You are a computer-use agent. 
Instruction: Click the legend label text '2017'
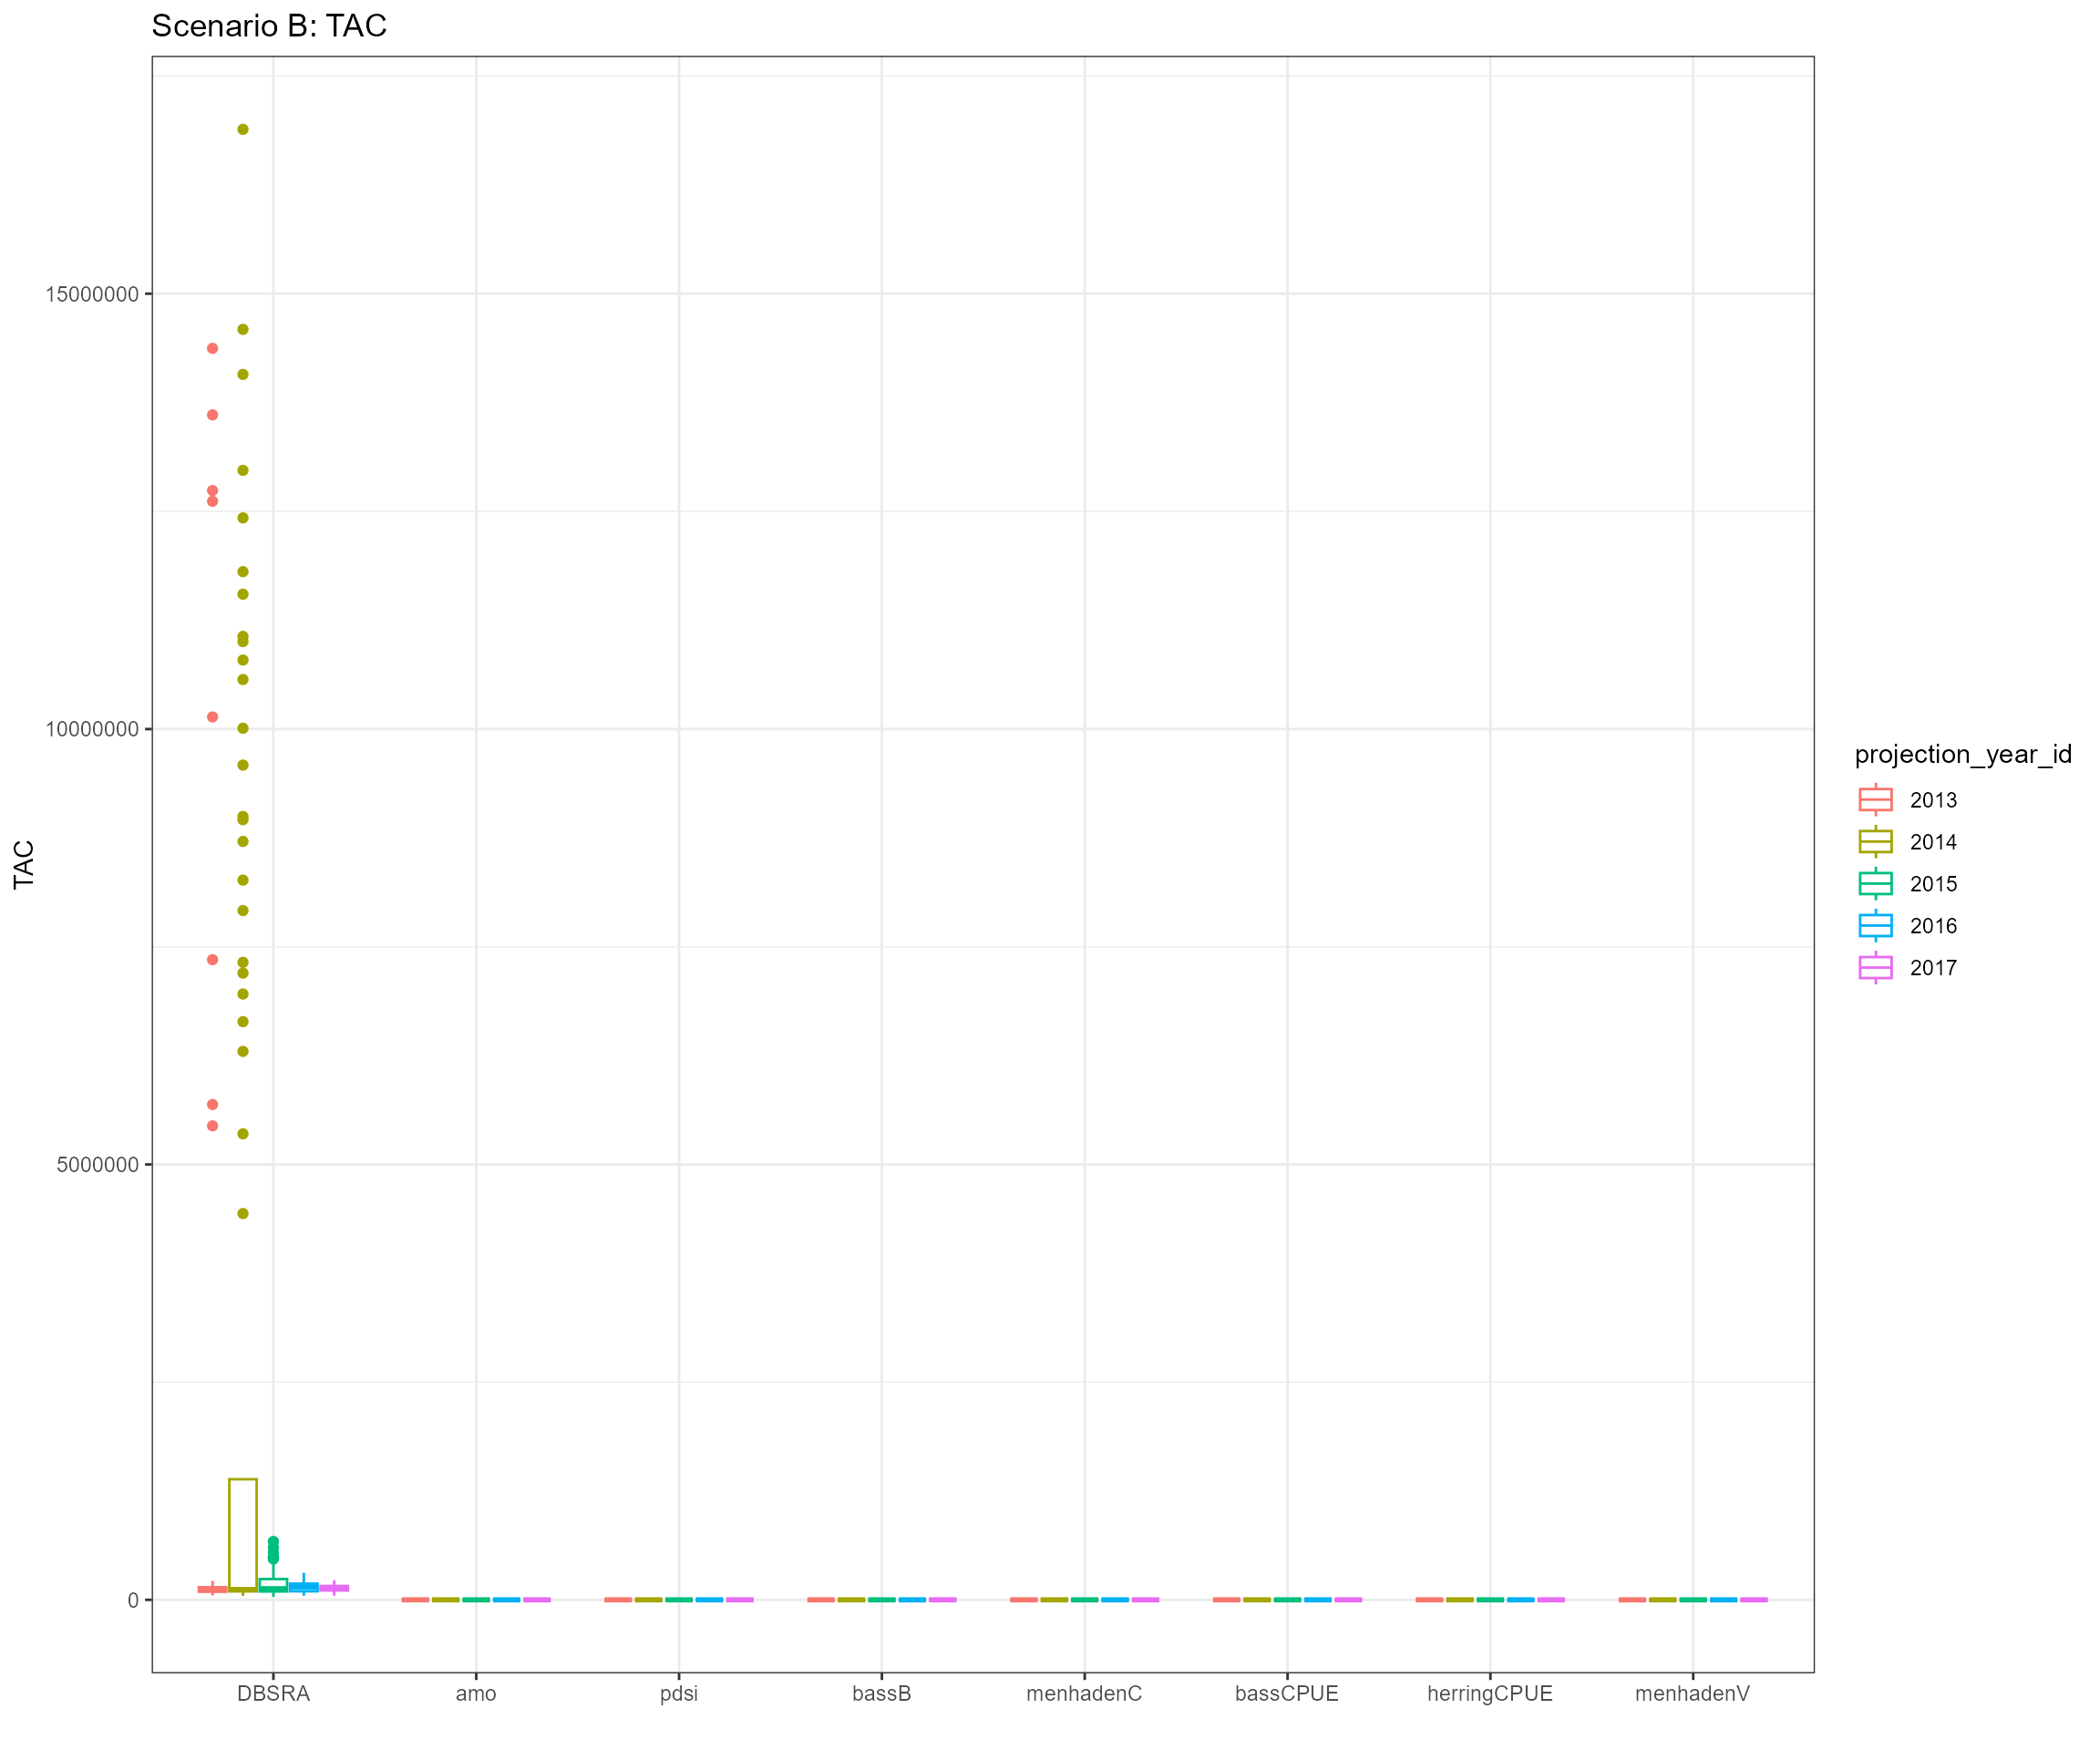pos(1933,969)
